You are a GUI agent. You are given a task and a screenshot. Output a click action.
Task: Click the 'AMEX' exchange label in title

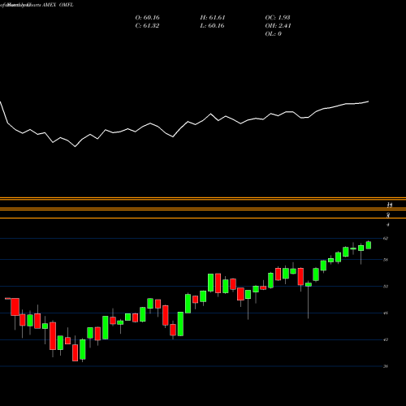click(x=49, y=5)
